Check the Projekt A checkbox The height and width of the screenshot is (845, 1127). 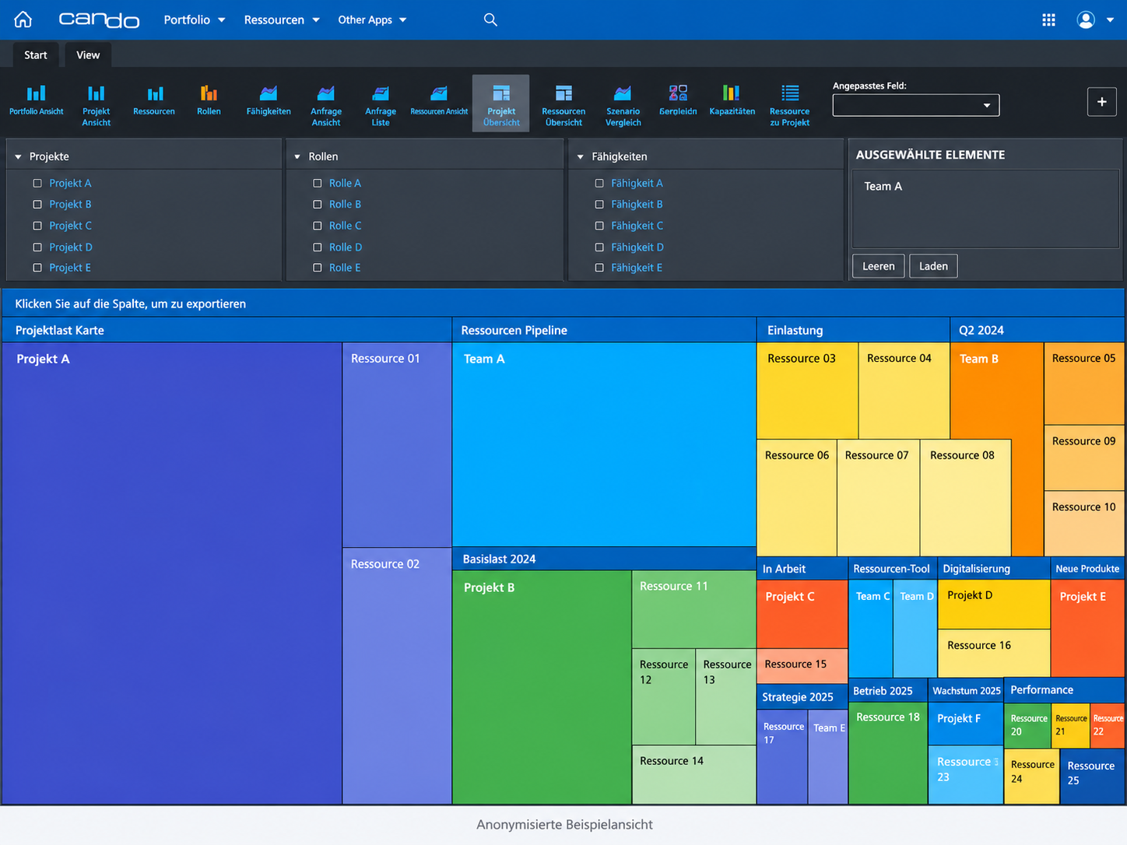tap(37, 183)
